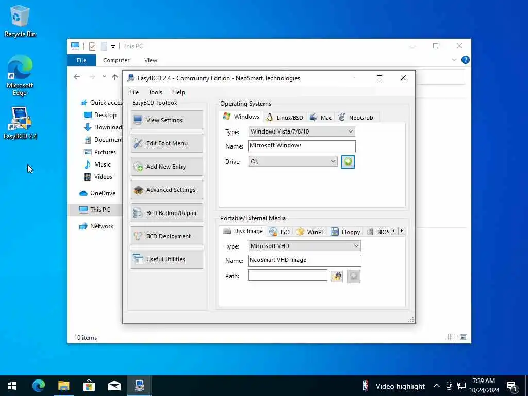Open EasyBCD File menu
The height and width of the screenshot is (396, 528).
pos(134,92)
